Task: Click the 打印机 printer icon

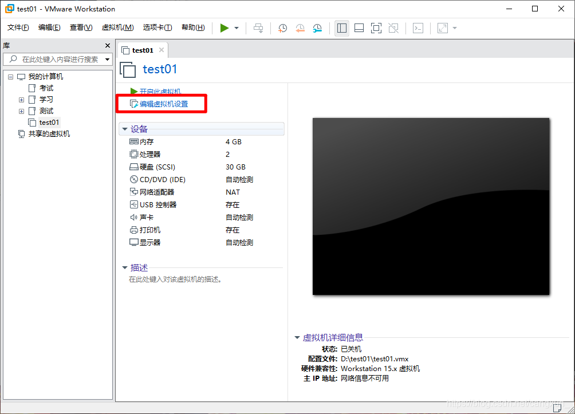Action: [x=134, y=230]
